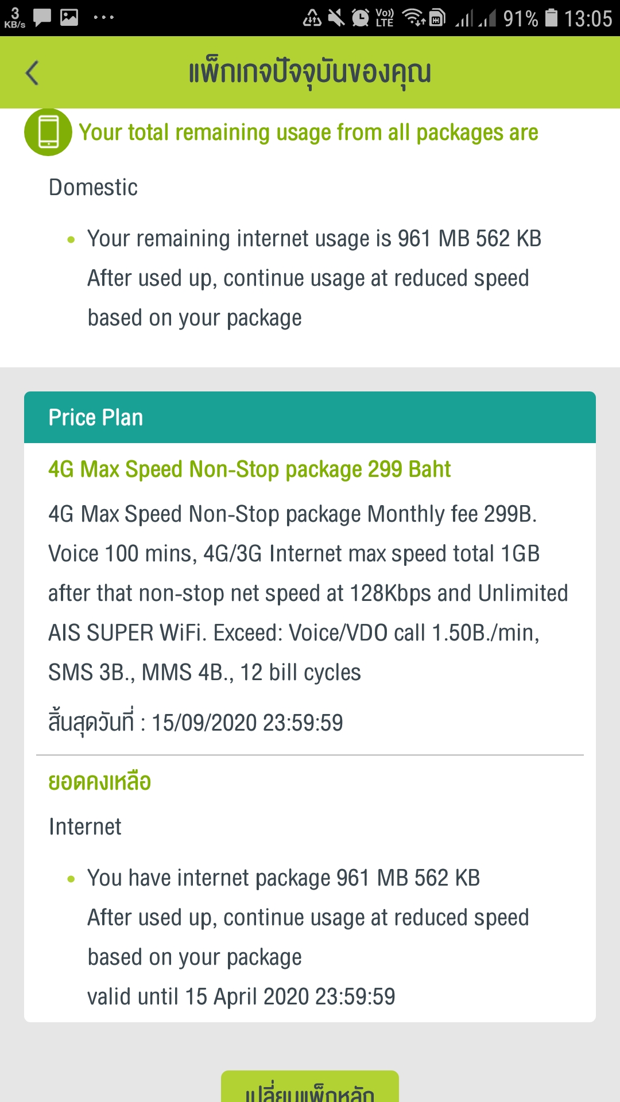Tap the total remaining usage heading

pyautogui.click(x=308, y=133)
